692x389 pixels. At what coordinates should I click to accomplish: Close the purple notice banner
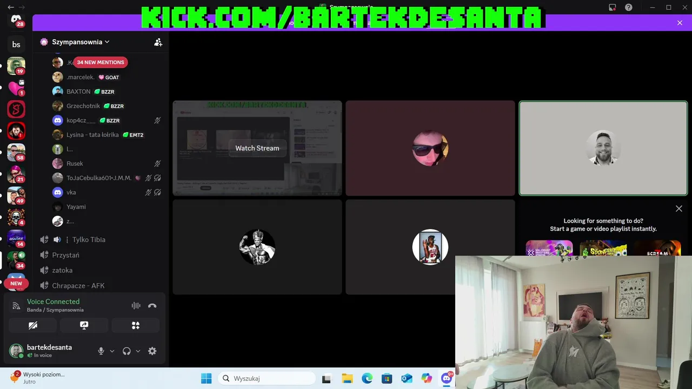(680, 23)
